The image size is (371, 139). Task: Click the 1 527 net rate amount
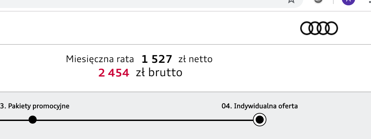coord(157,59)
